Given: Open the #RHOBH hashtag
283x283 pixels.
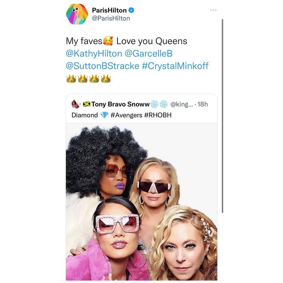Looking at the screenshot, I should 158,115.
